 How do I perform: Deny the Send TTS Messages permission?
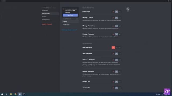113,60
